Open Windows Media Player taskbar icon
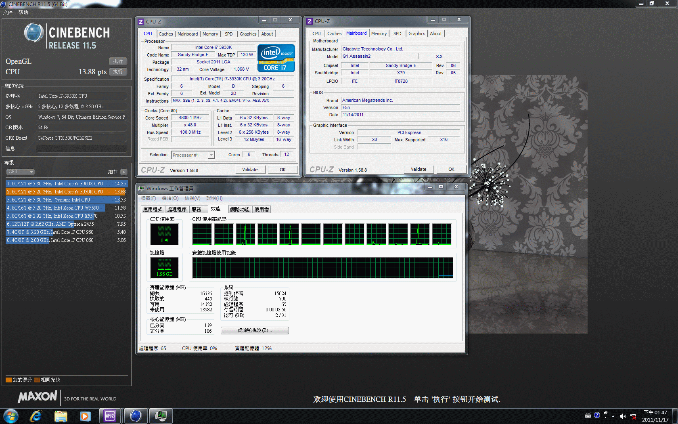The height and width of the screenshot is (424, 678). coord(85,416)
